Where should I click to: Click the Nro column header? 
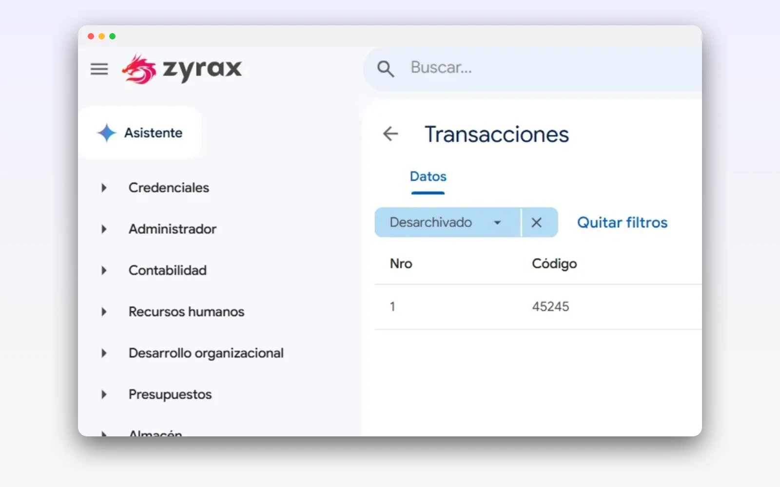(x=401, y=263)
